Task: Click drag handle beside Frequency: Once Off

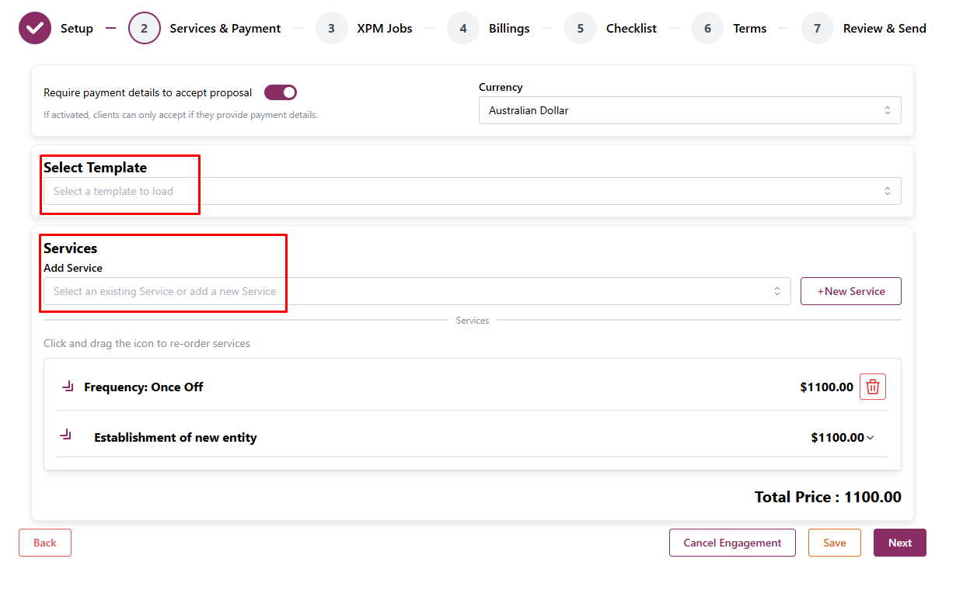Action: coord(67,386)
